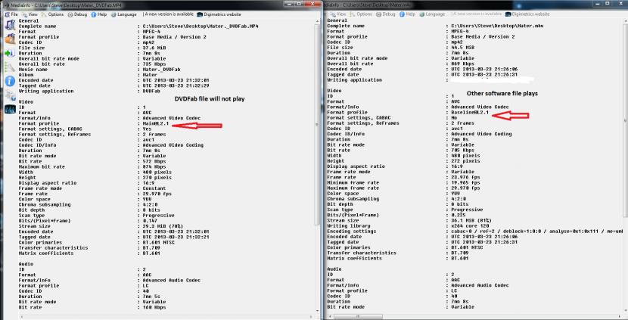Open the Options menu in left window

(x=54, y=14)
